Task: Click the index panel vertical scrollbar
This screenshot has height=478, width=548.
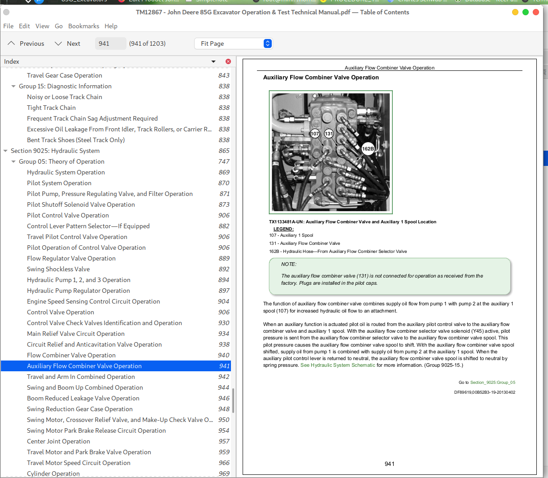Action: click(233, 400)
